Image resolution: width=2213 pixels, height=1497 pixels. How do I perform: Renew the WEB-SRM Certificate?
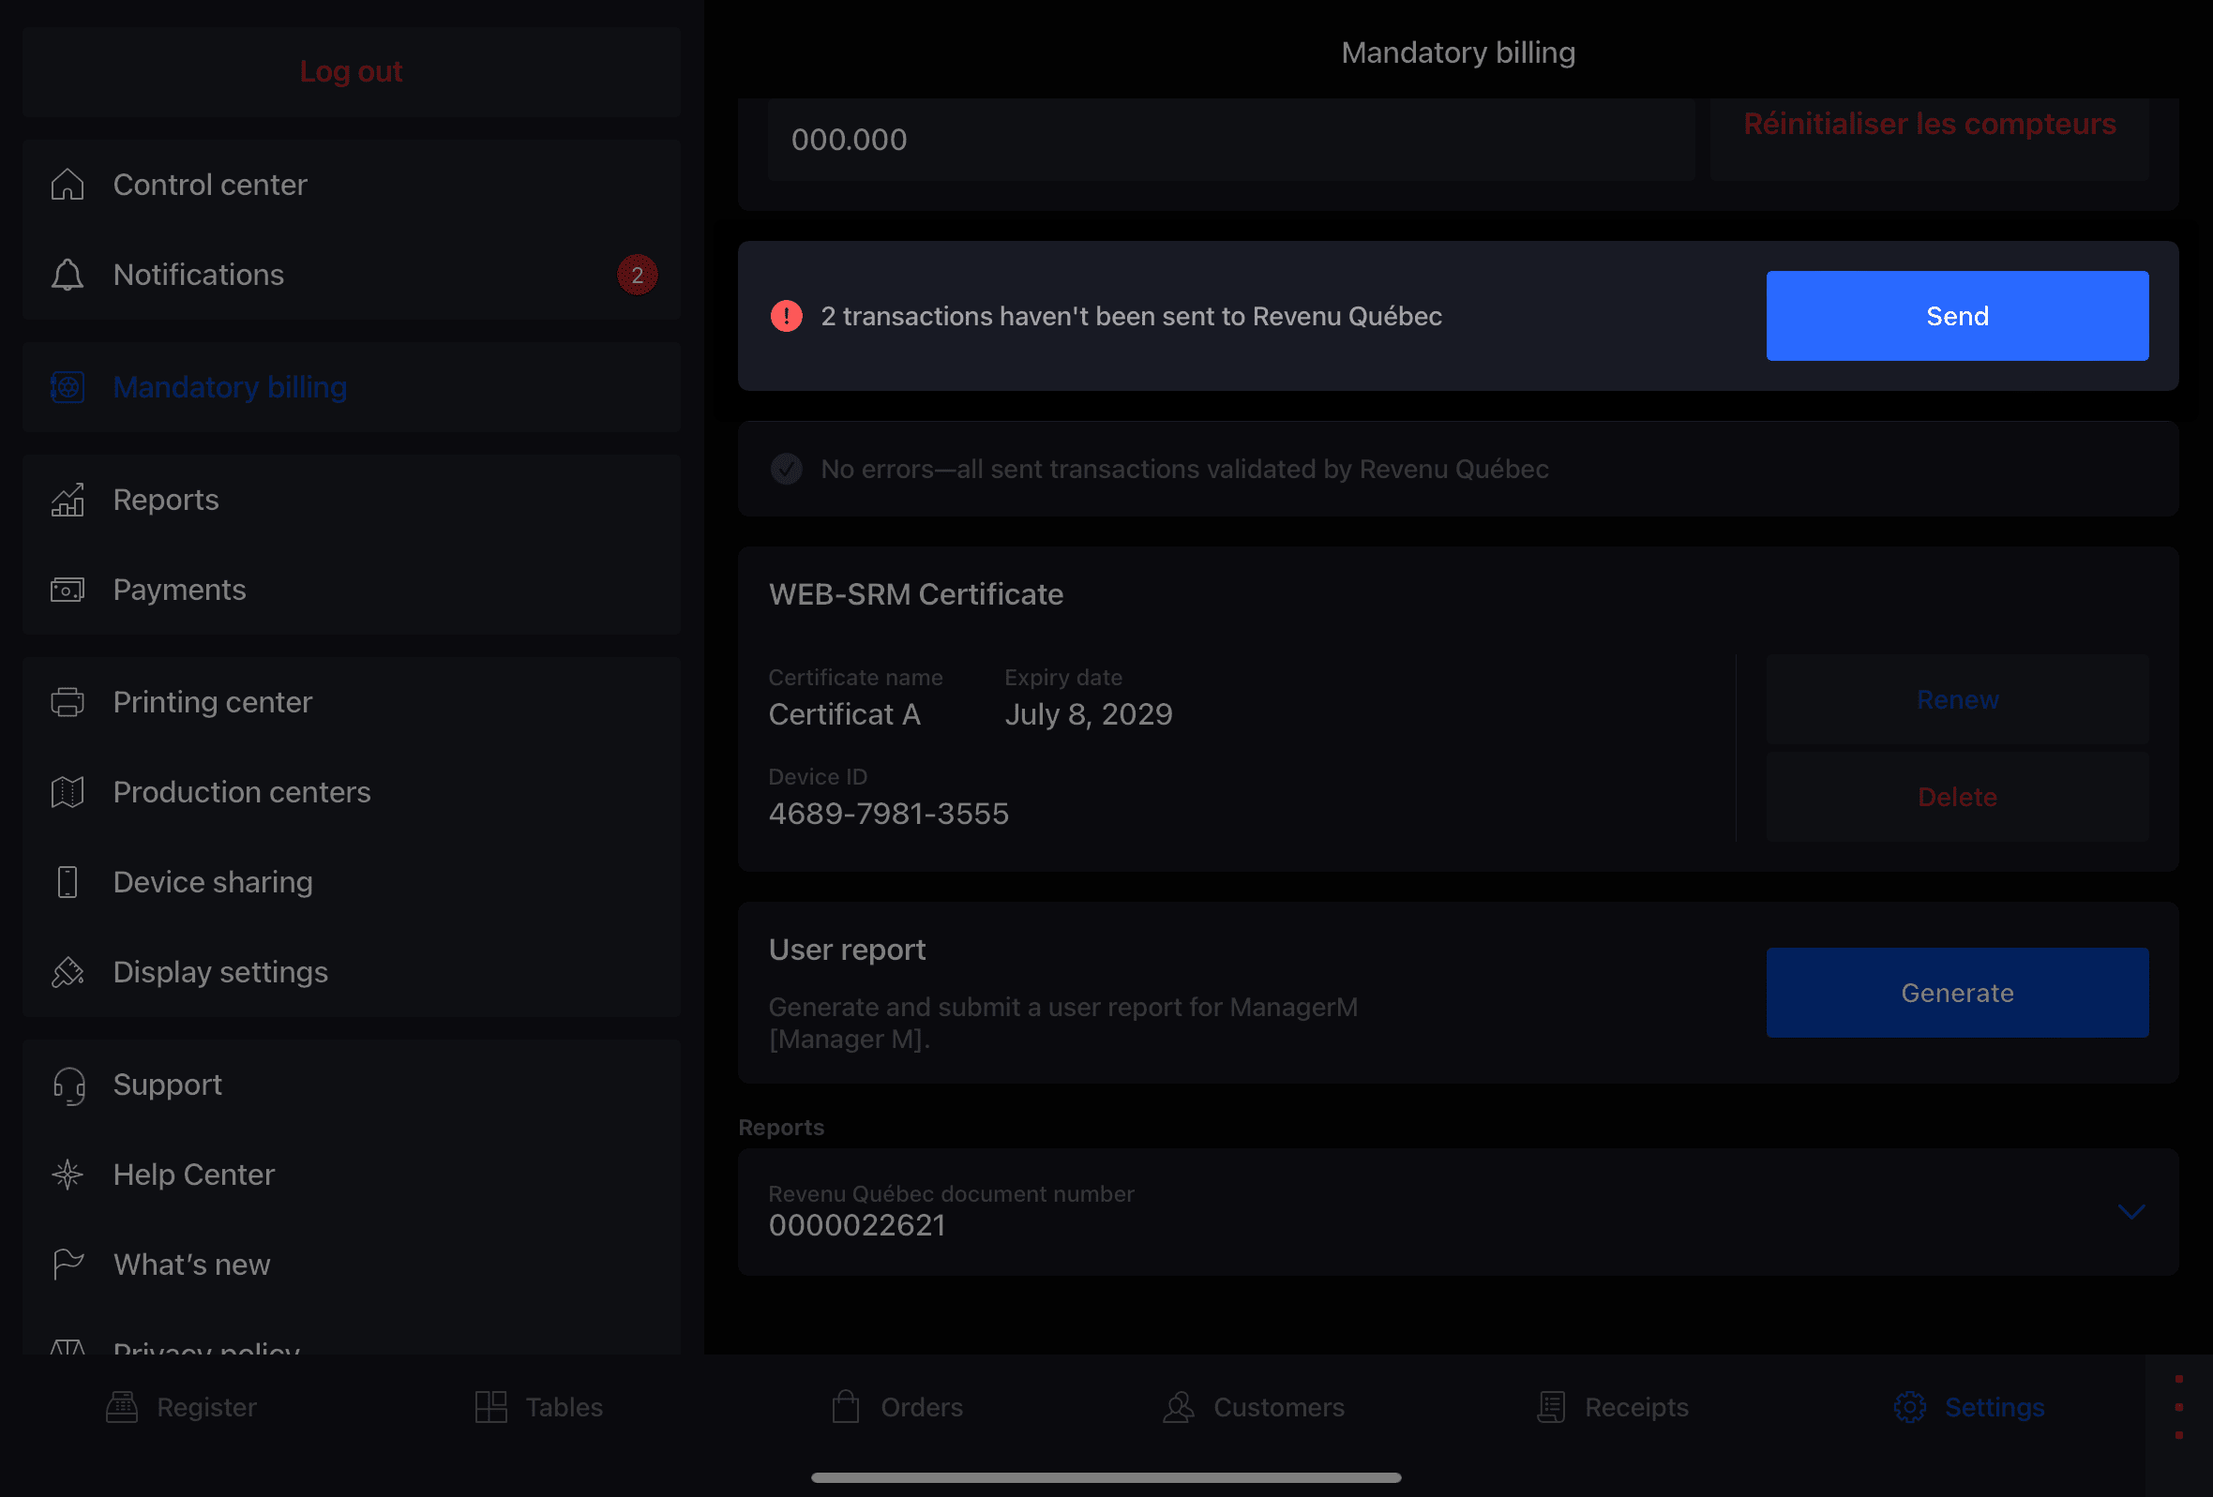(x=1957, y=698)
